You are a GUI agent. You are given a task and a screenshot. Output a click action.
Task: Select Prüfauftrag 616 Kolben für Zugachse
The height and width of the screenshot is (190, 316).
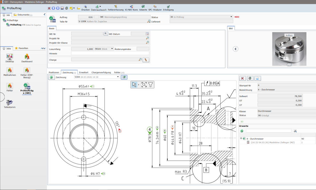(x=23, y=25)
